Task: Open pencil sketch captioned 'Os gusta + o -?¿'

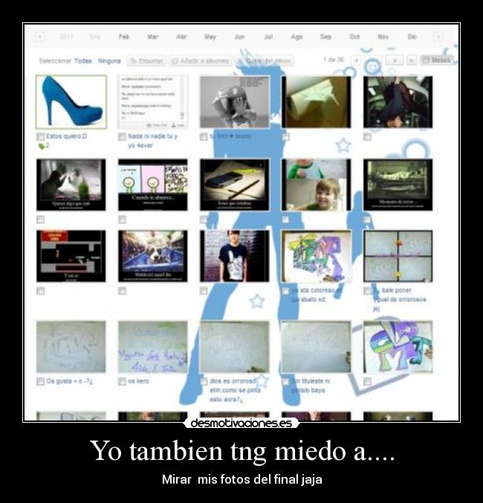Action: click(71, 347)
